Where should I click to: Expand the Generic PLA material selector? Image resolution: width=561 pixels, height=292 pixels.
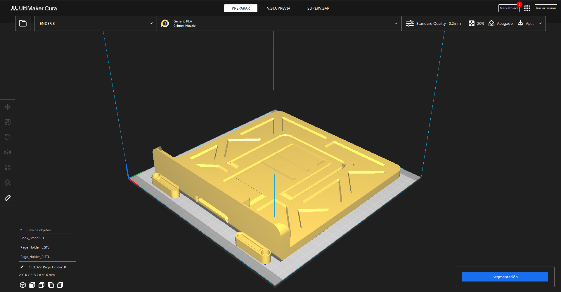pos(279,23)
